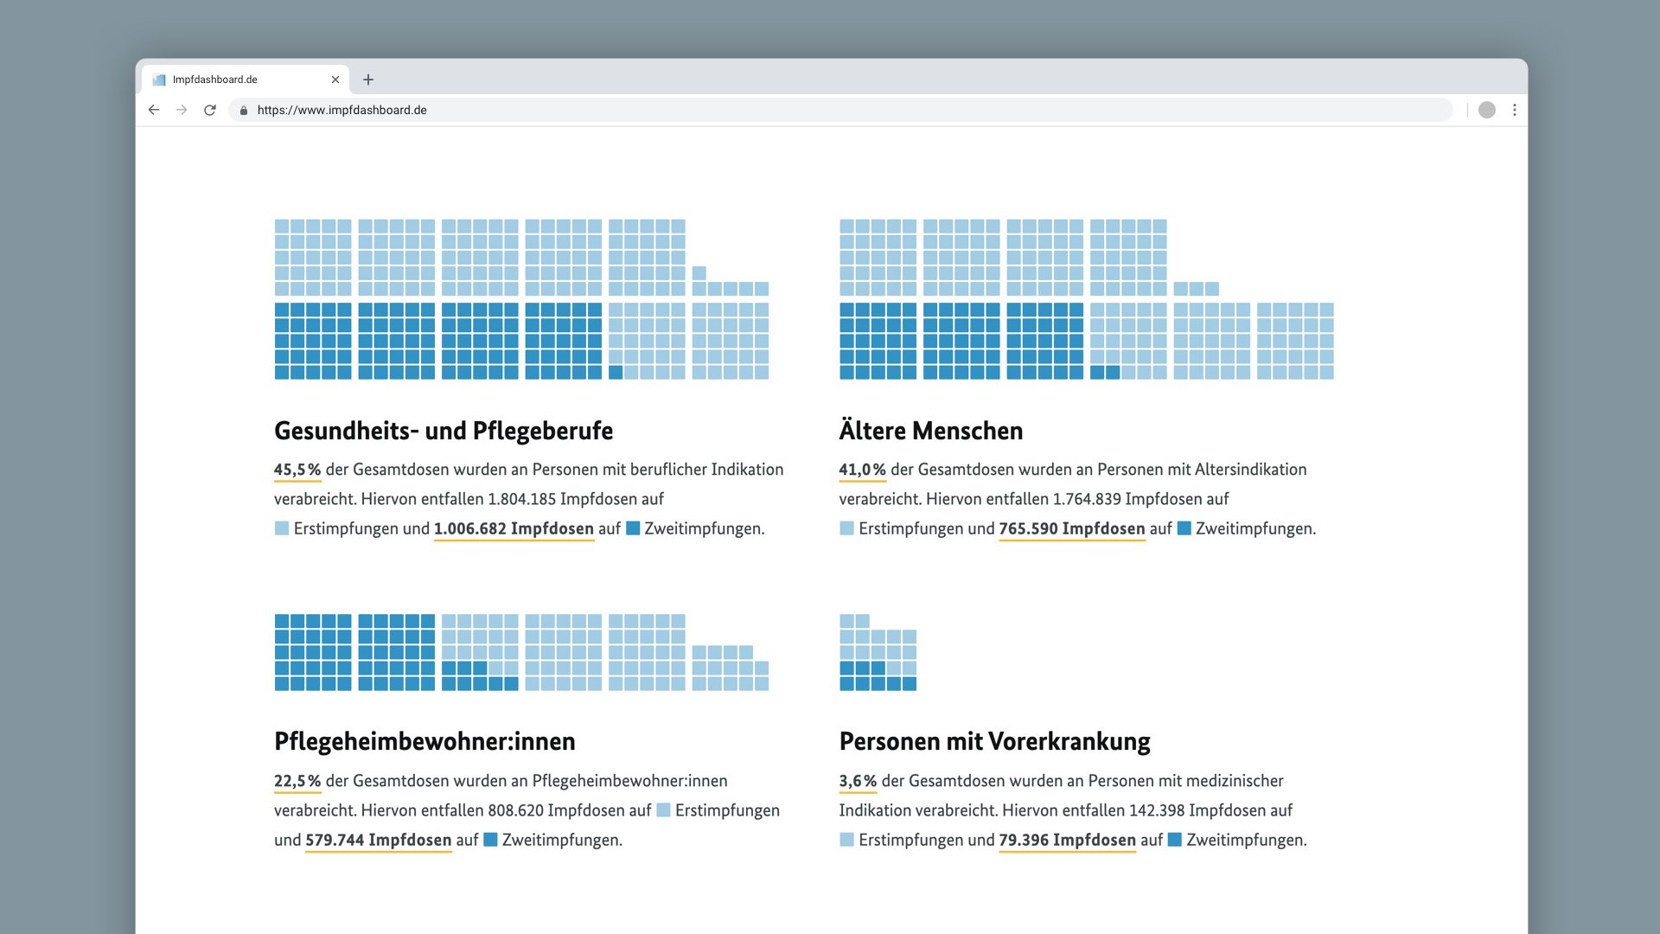Screen dimensions: 1660x934
Task: Click the Personen mit Vorerkrankung heading
Action: [994, 742]
